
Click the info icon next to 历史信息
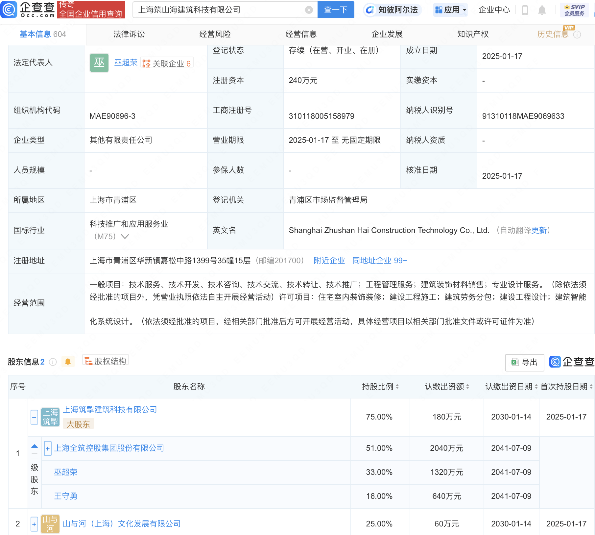pos(577,35)
